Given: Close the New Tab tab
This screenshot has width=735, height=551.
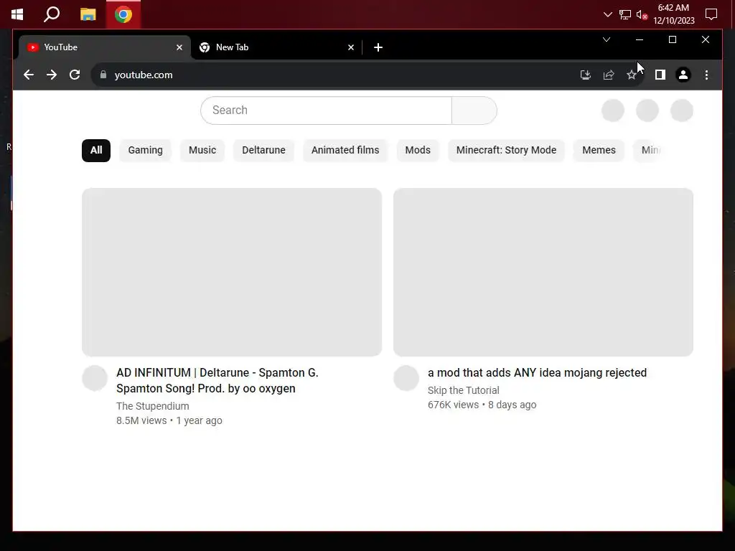Looking at the screenshot, I should tap(350, 47).
